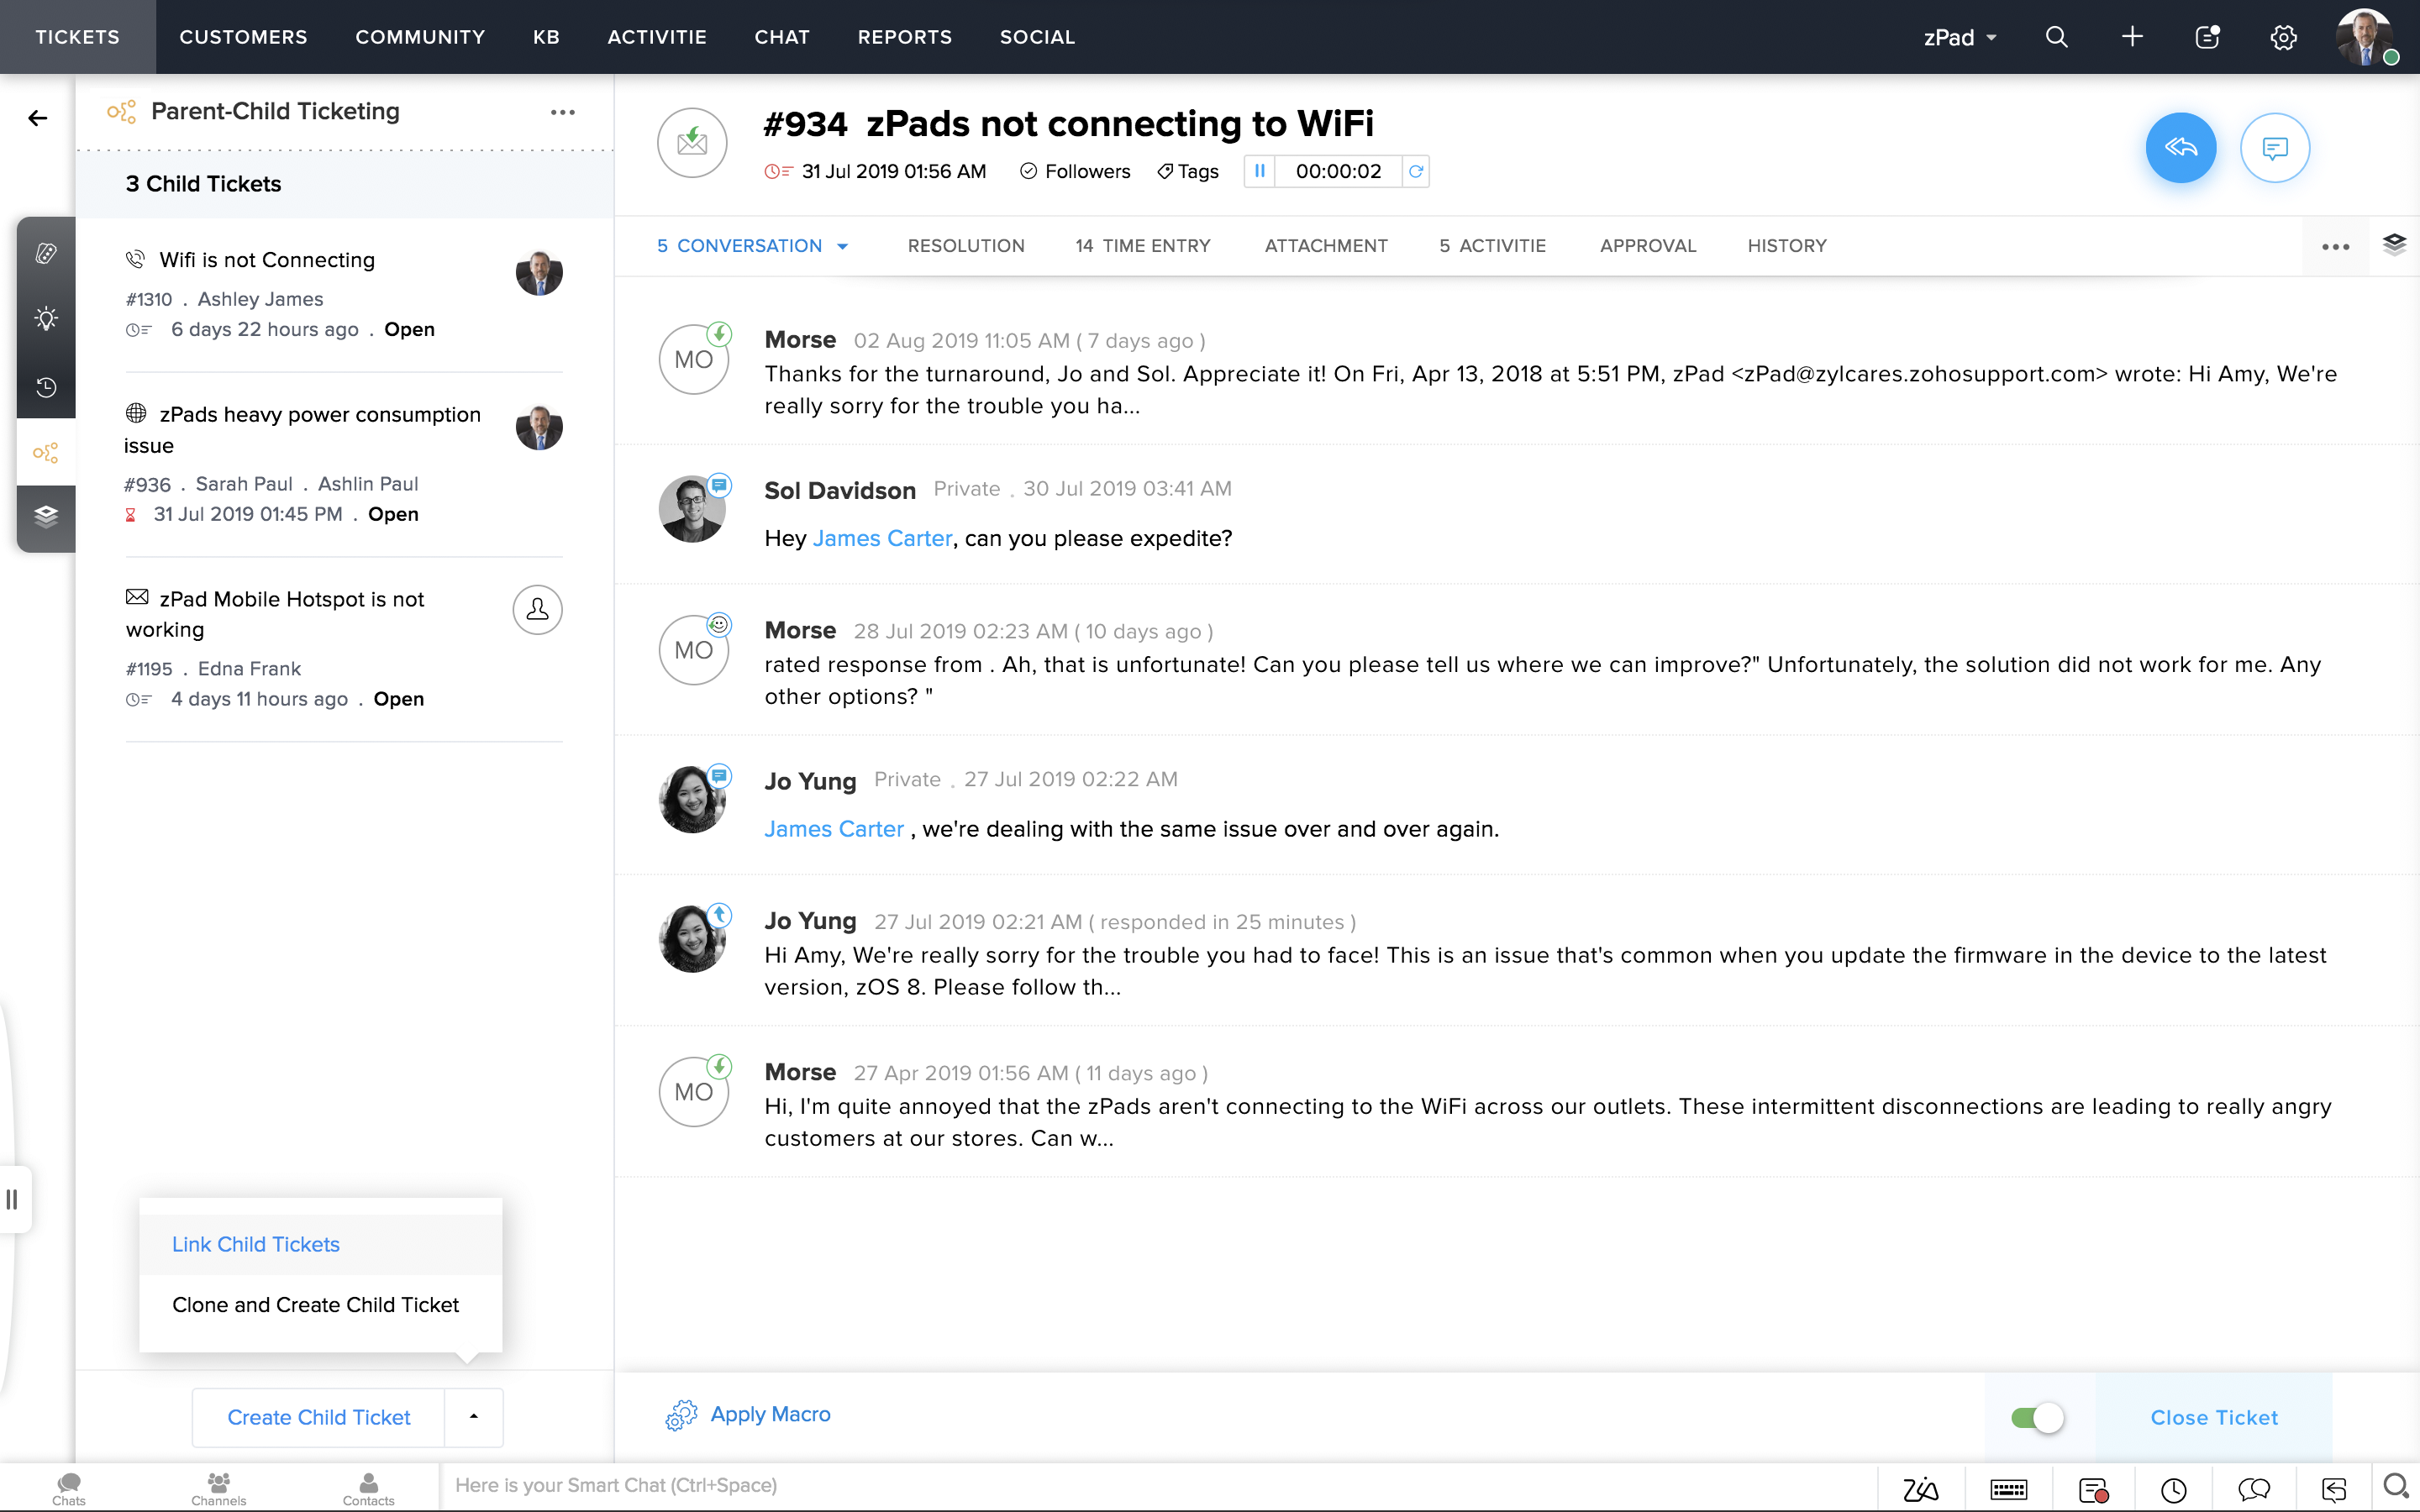Click the search icon in bottom right

point(2396,1487)
